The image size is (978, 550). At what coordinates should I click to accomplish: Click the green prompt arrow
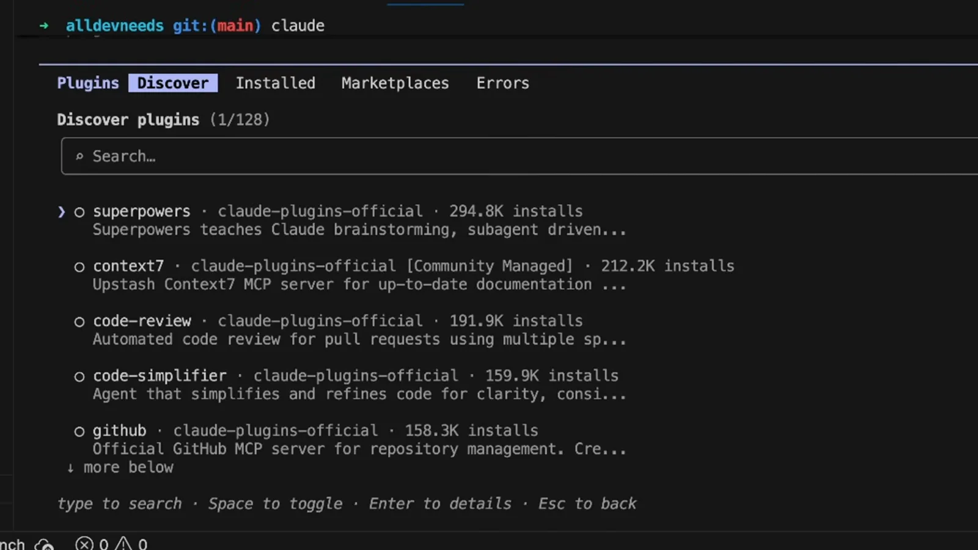44,26
